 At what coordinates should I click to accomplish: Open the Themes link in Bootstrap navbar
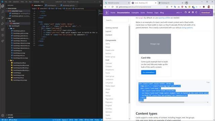(x=149, y=13)
